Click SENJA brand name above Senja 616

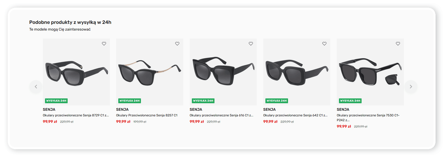pyautogui.click(x=196, y=109)
